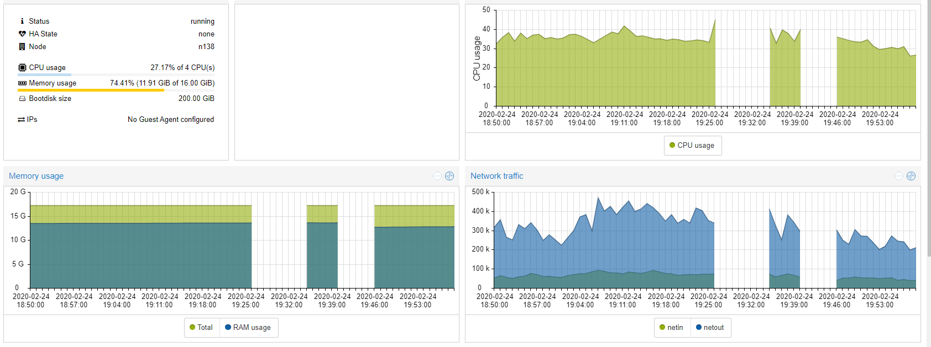Click the Bootdisk size drive icon
Viewport: 931px width, 347px height.
(x=22, y=99)
